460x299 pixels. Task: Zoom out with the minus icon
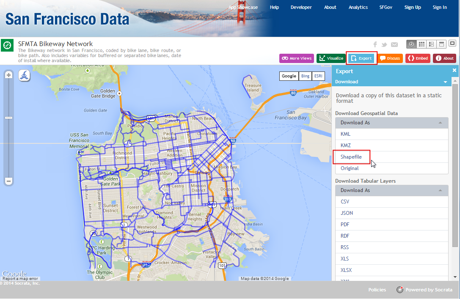pos(8,181)
